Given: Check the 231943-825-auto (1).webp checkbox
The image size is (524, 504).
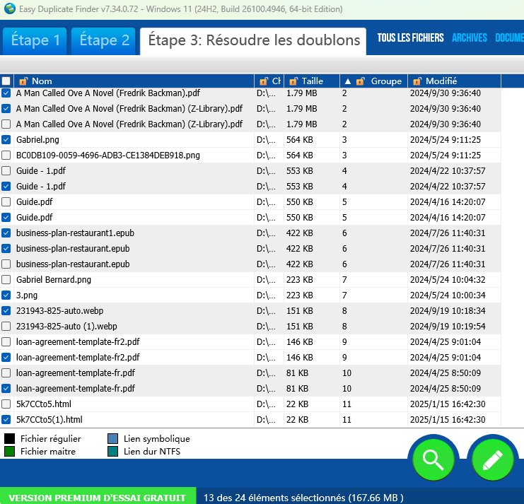Looking at the screenshot, I should pos(6,327).
